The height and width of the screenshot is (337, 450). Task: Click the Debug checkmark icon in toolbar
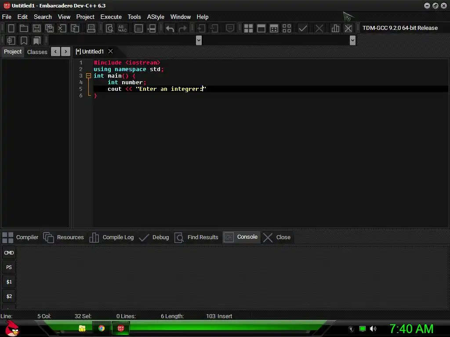coord(303,29)
